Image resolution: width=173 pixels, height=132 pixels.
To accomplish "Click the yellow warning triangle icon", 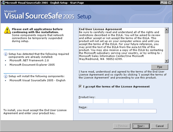I will click(x=7, y=30).
